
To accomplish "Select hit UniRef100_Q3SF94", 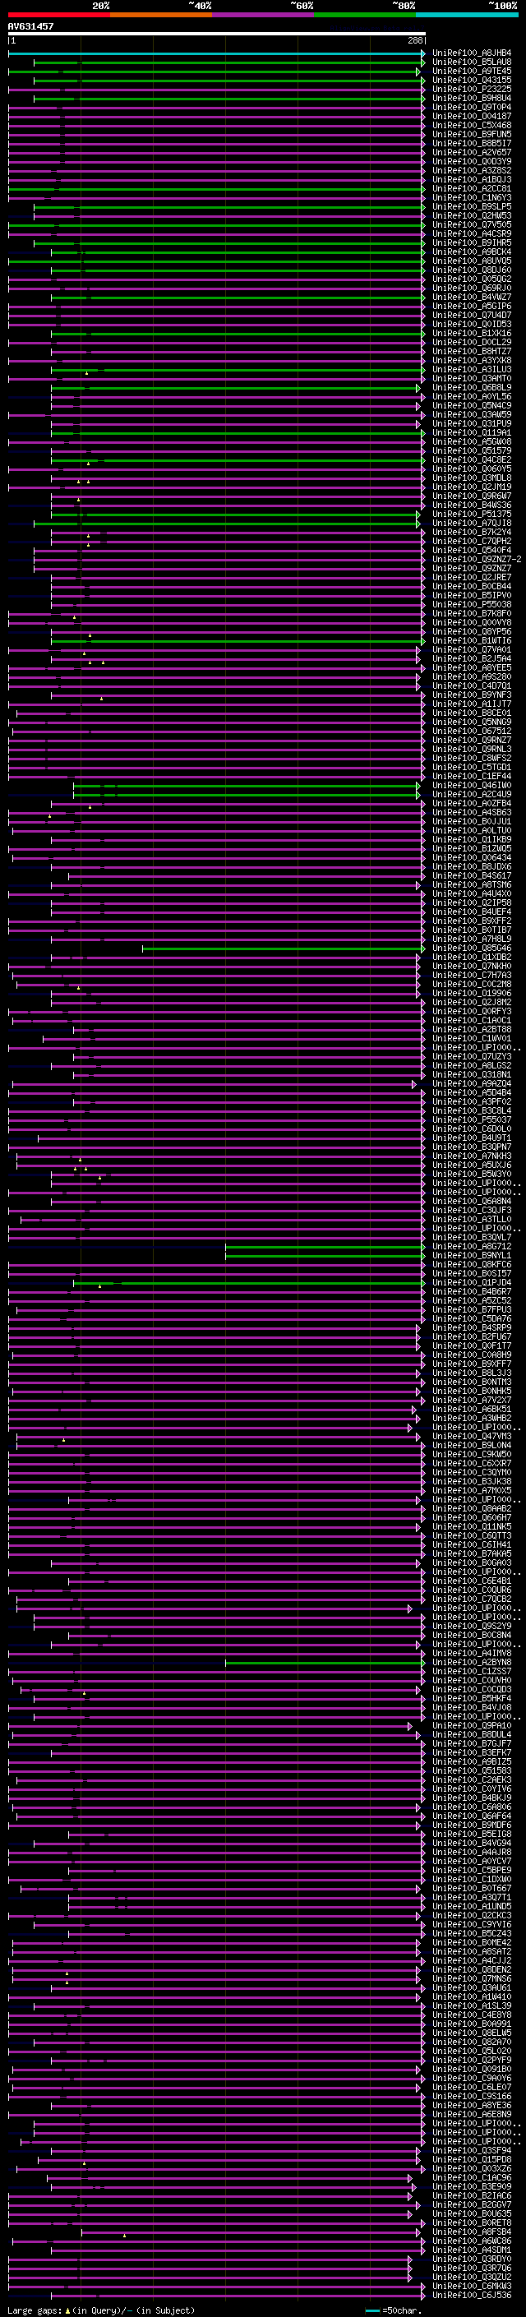I will (x=472, y=2151).
